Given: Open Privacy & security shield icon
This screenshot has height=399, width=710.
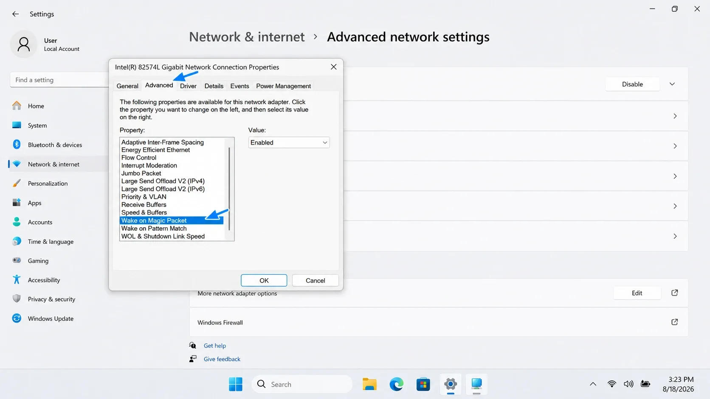Looking at the screenshot, I should [x=17, y=299].
